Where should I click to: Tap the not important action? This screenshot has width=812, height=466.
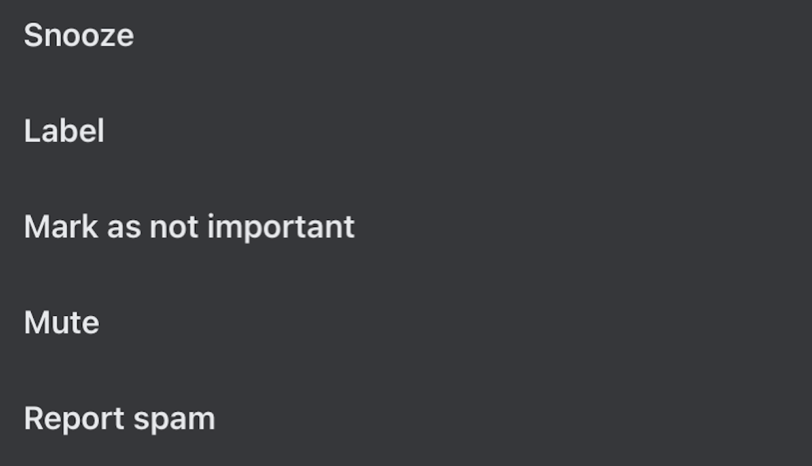[x=189, y=227]
